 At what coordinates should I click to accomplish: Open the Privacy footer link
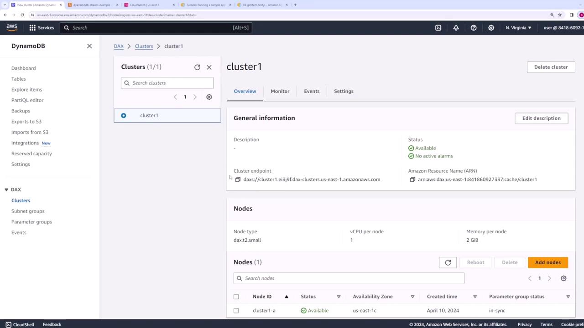tap(524, 324)
